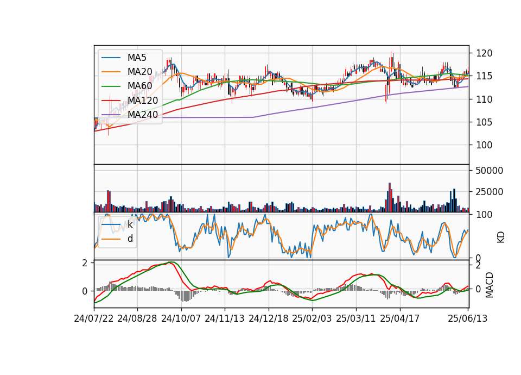521x375 pixels.
Task: Click the 24/08/28 date label
Action: pos(137,318)
